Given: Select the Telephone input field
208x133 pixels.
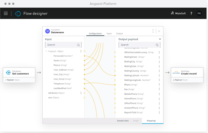Looking at the screenshot, I should coord(62,84).
